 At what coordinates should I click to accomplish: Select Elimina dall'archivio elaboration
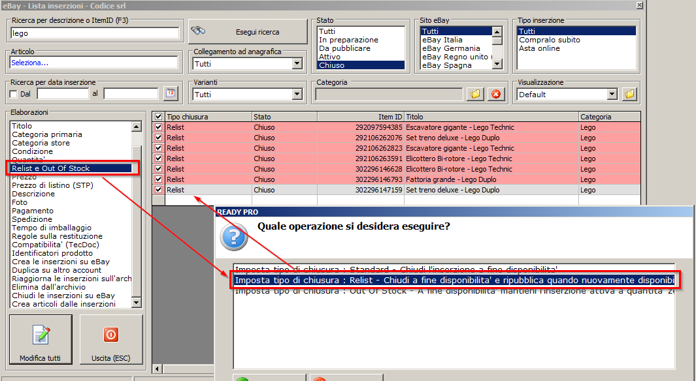click(71, 287)
